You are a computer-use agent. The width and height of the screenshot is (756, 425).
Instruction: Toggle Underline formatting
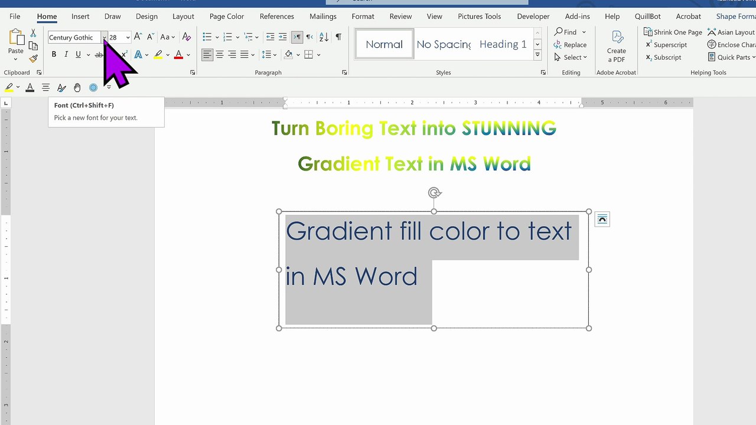tap(78, 55)
